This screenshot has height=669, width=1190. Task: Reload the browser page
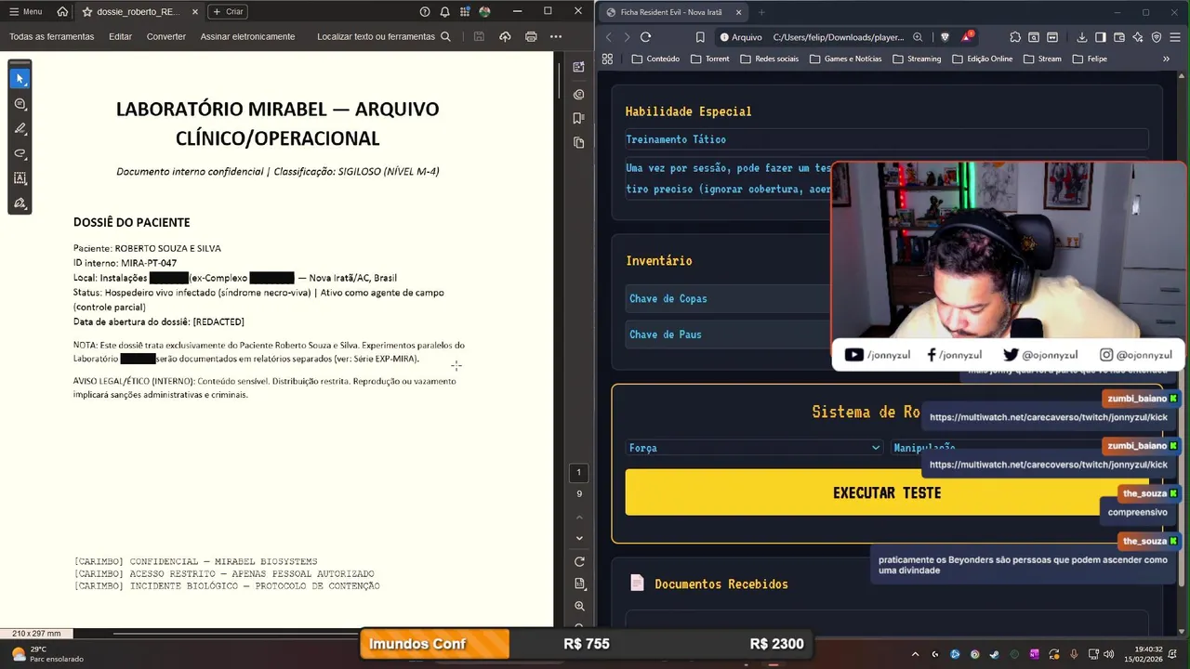645,37
